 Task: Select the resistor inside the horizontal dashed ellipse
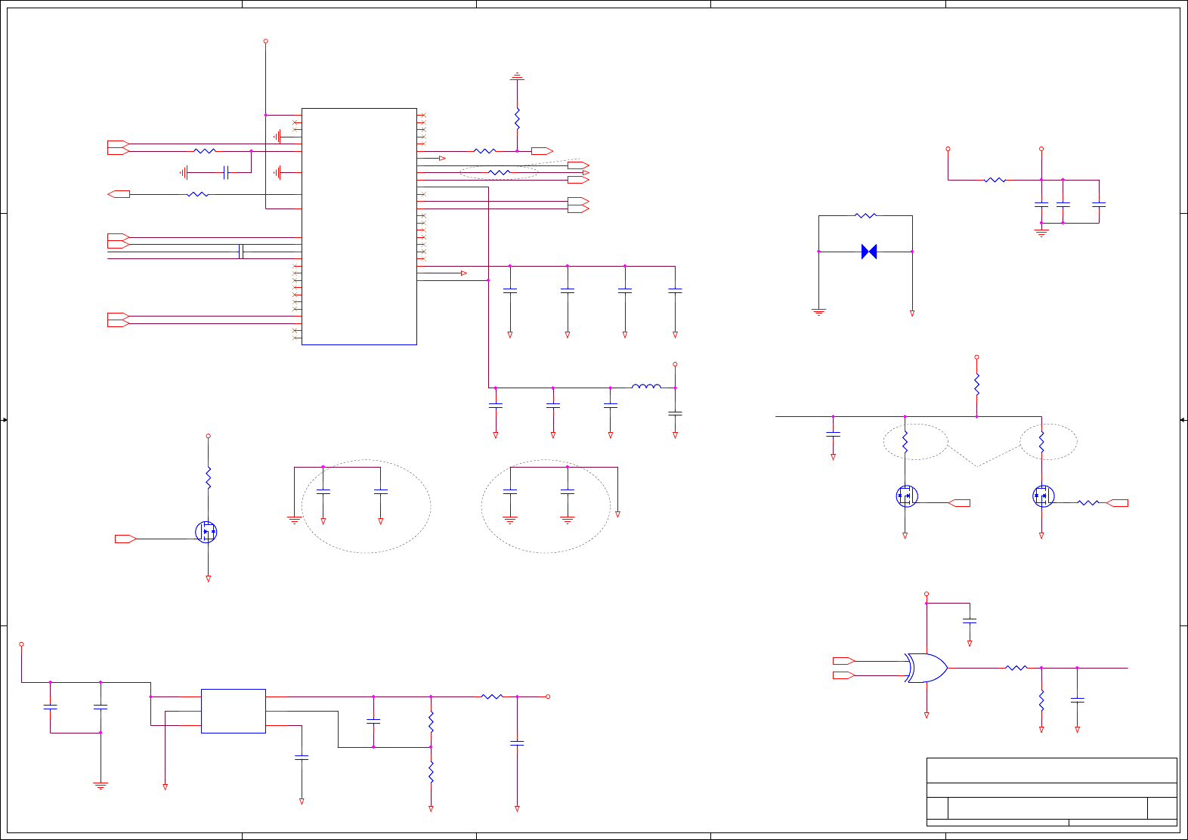(500, 173)
